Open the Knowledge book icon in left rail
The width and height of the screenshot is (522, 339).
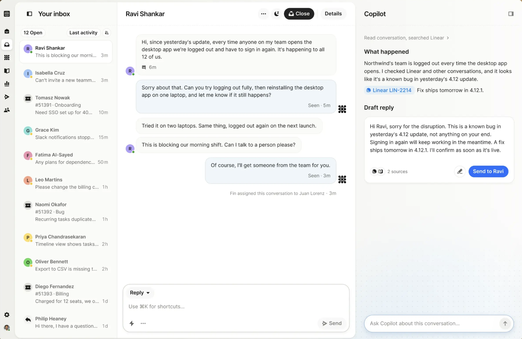(x=7, y=71)
